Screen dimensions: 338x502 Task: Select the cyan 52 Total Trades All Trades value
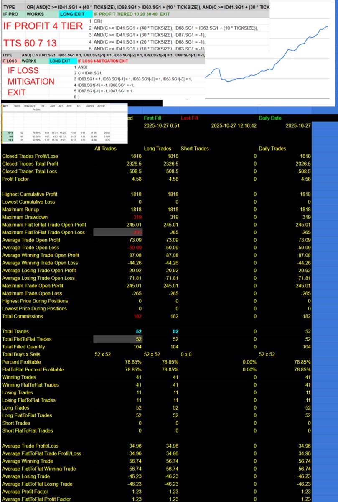coord(139,331)
